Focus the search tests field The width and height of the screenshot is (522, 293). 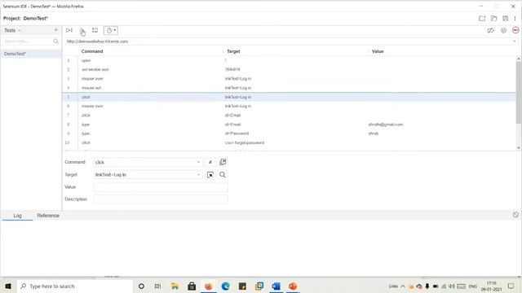click(x=29, y=42)
